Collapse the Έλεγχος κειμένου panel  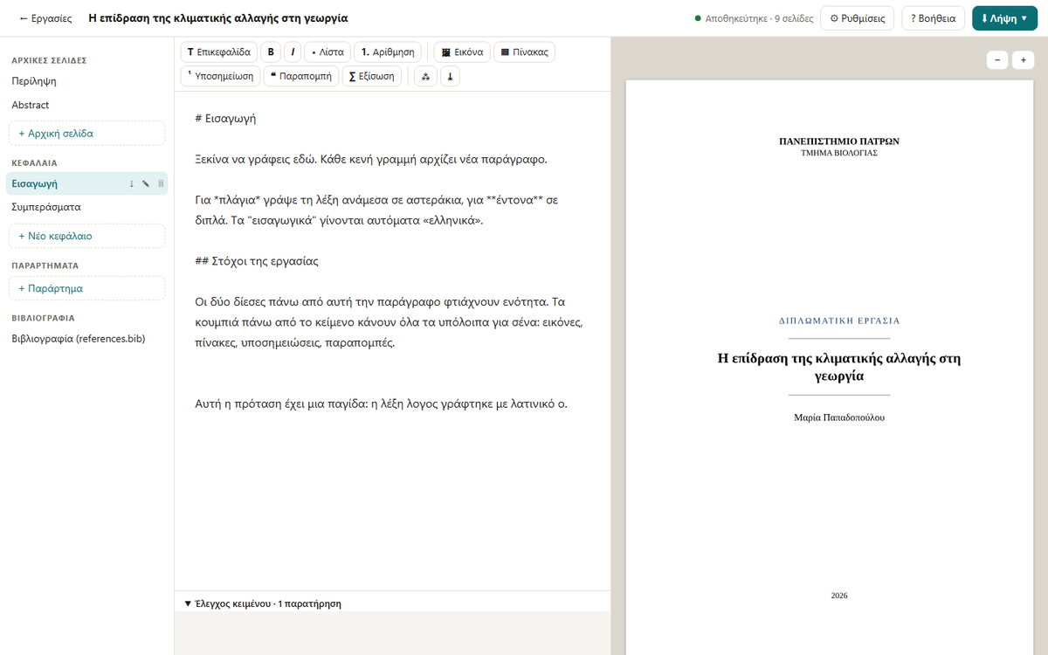tap(263, 603)
